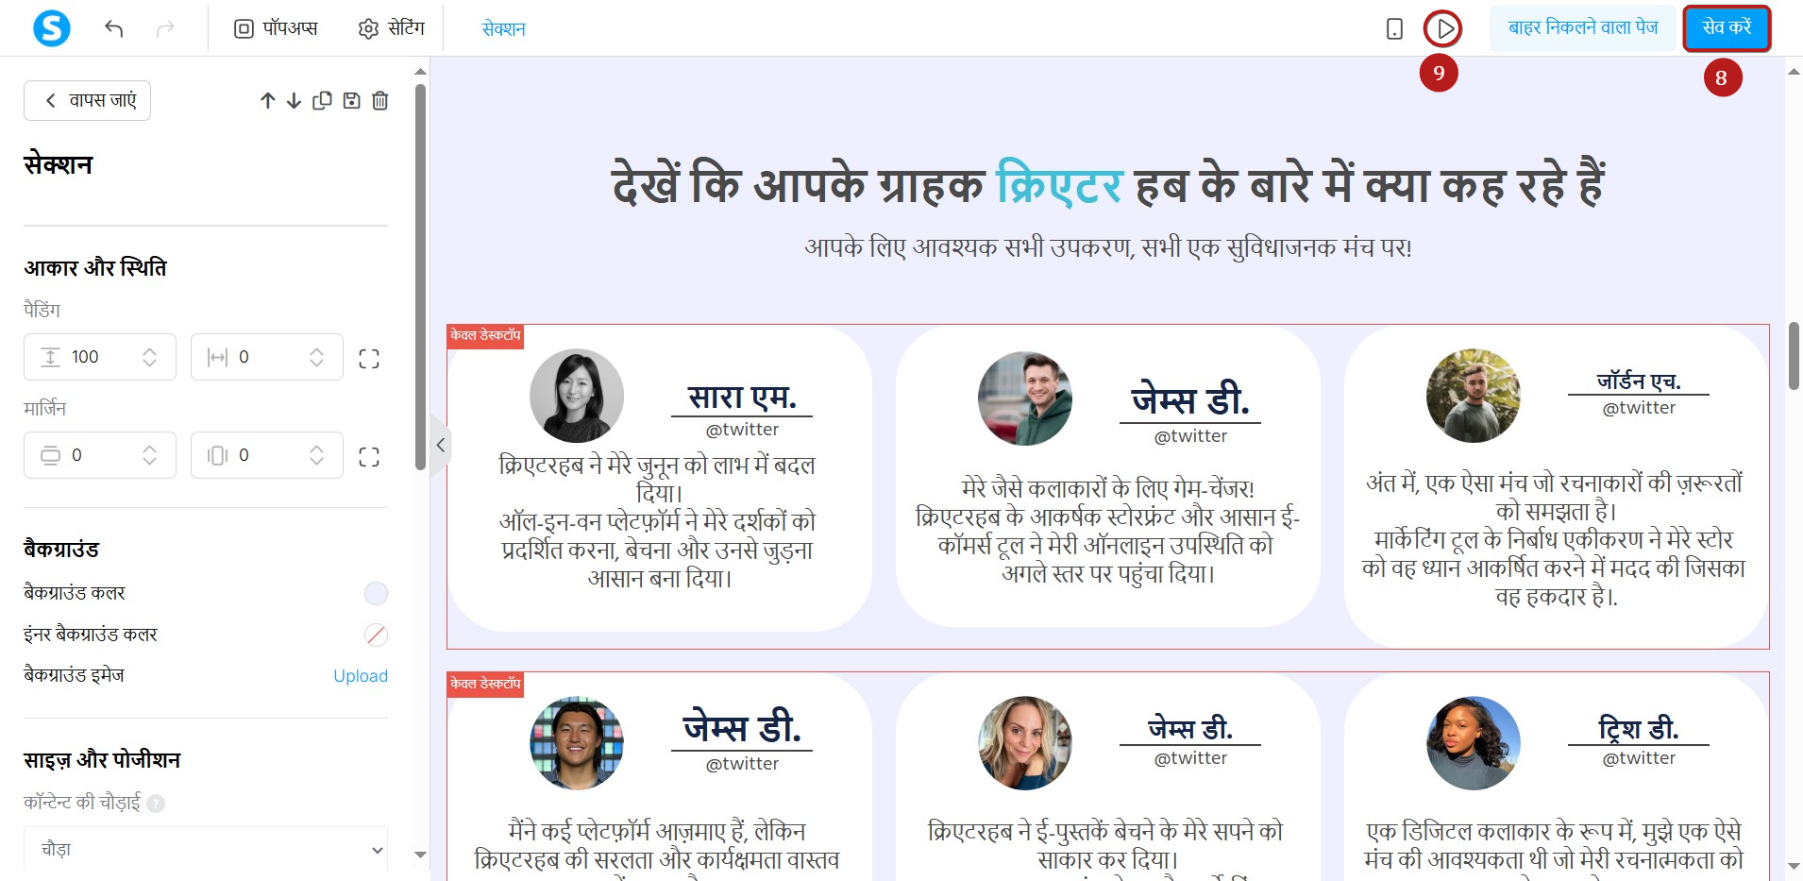Collapse the left sidebar panel
The image size is (1803, 881).
coord(440,445)
